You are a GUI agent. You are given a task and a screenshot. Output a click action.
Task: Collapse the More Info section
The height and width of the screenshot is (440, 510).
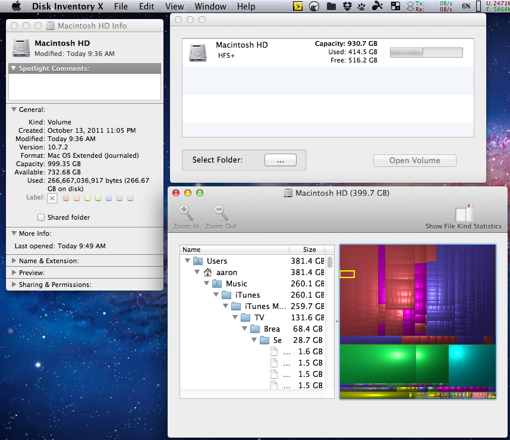14,233
